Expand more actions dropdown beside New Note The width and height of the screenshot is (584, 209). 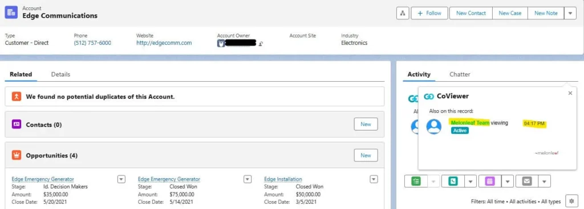(x=570, y=13)
